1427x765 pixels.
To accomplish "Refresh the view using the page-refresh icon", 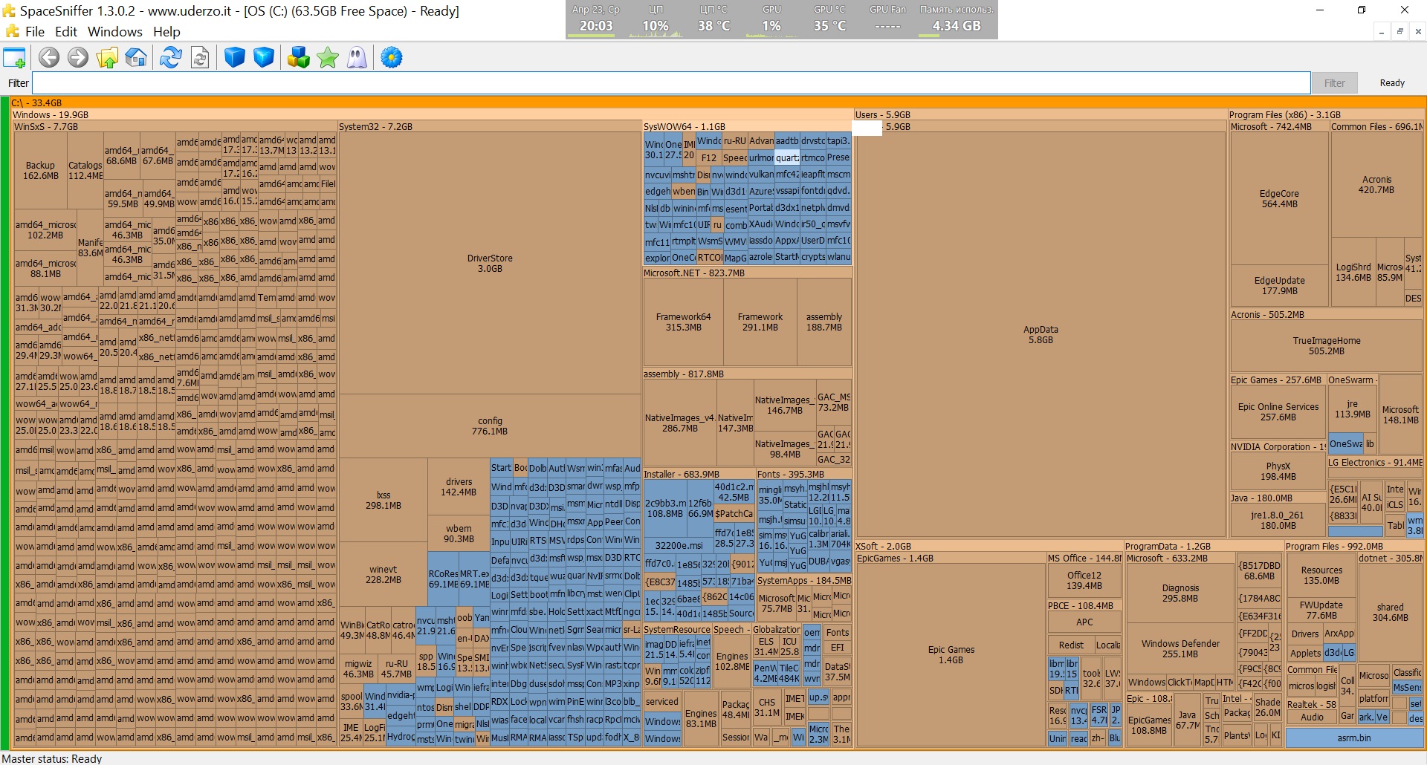I will pyautogui.click(x=200, y=57).
